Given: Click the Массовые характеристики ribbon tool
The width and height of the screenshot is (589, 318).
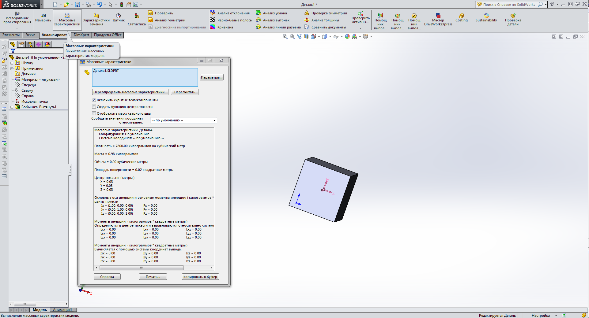Looking at the screenshot, I should 67,20.
